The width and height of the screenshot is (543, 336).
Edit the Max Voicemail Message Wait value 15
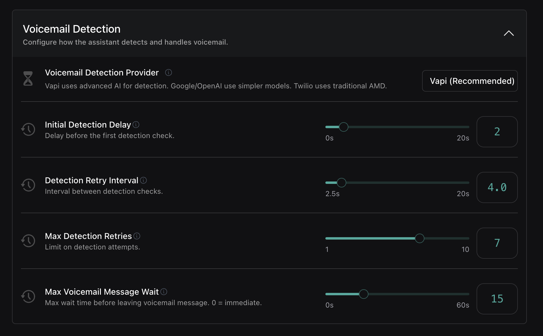tap(497, 299)
